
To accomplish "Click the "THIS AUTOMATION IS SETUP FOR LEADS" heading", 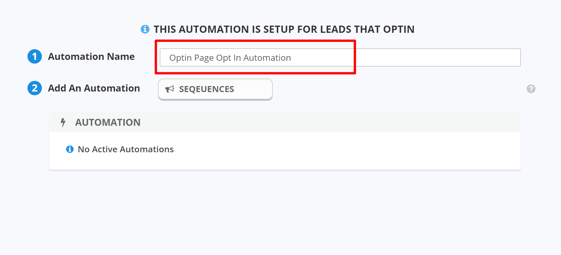I will coord(284,29).
